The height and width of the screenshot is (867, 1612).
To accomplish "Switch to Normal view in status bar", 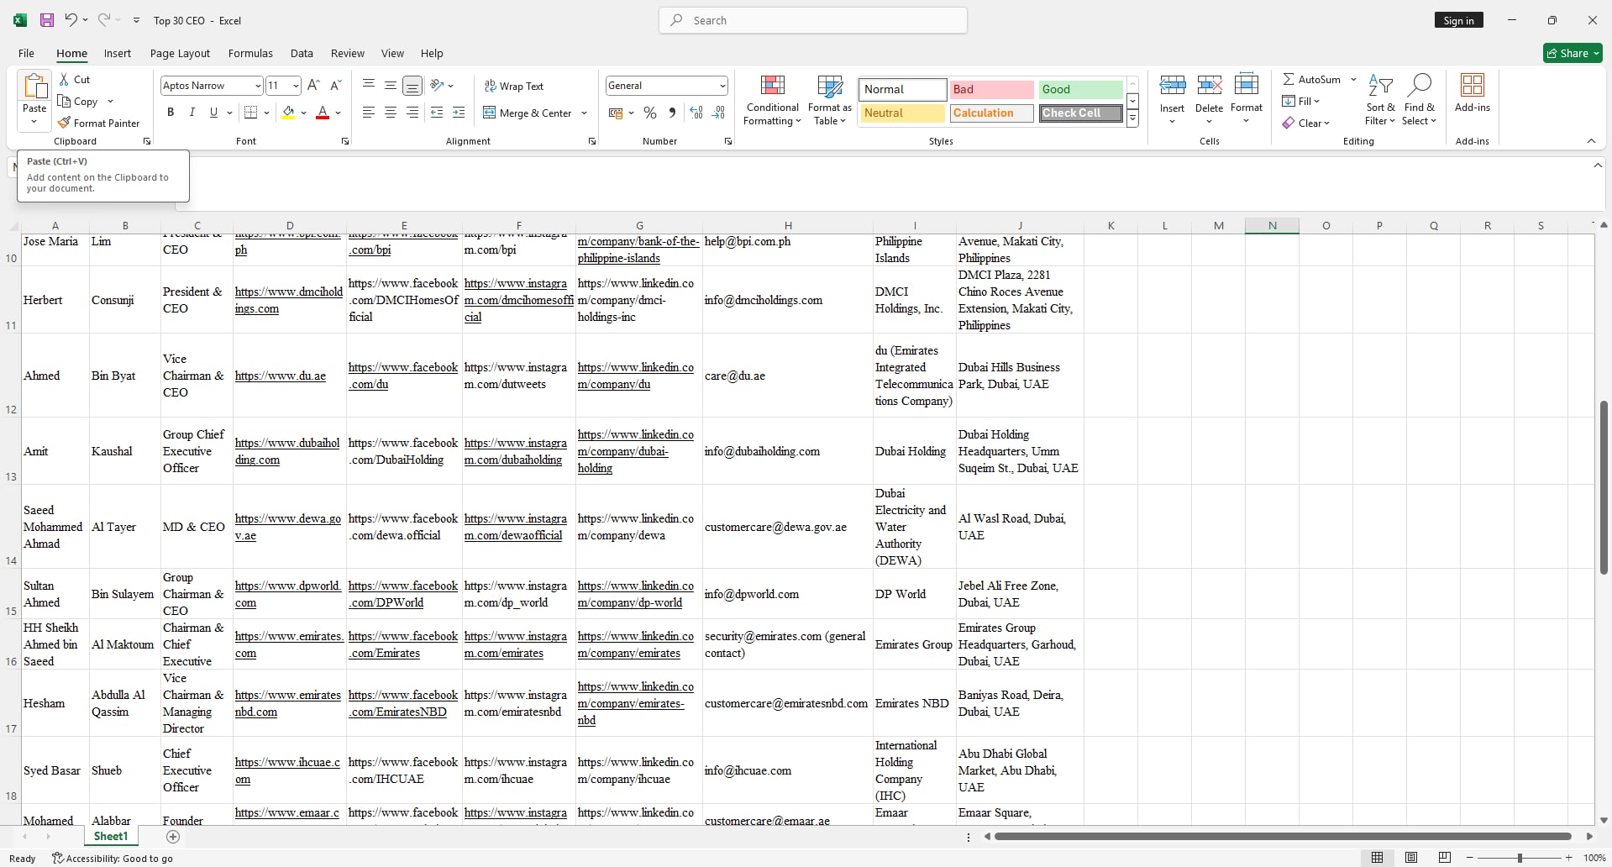I will [x=1377, y=858].
